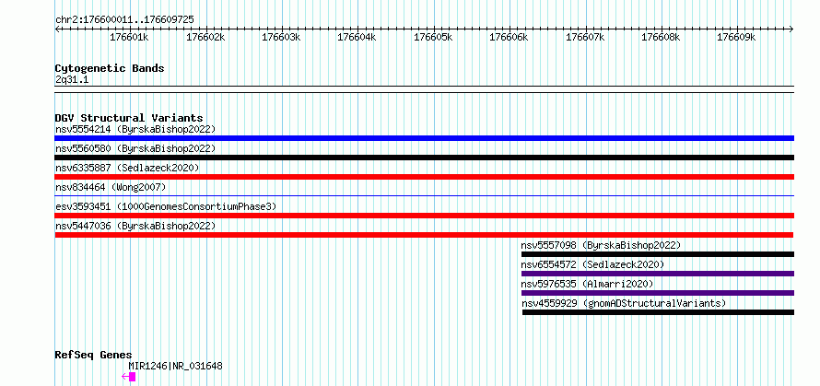Click esv3593451 (1000GenomesConsortiumPhase3) label
The width and height of the screenshot is (820, 386).
(x=165, y=206)
